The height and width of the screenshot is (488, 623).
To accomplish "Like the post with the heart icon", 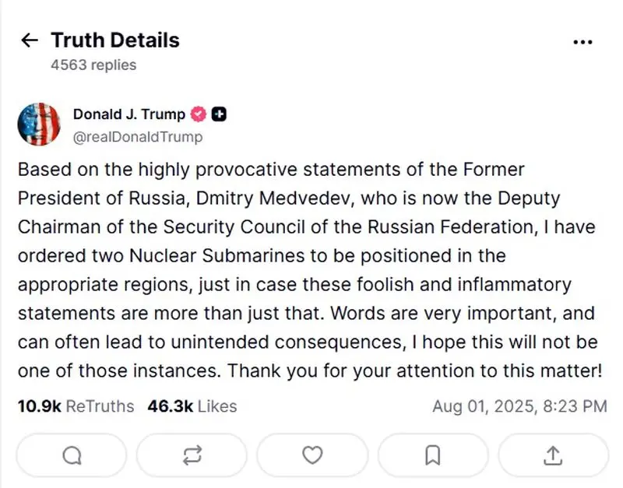I will (312, 455).
